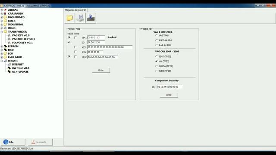
Task: Click the HW Test chip icon
Action: pyautogui.click(x=9, y=68)
